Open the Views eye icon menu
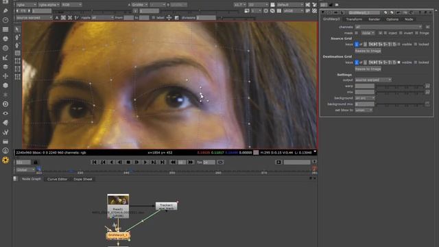This screenshot has width=439, height=247. pos(5,113)
